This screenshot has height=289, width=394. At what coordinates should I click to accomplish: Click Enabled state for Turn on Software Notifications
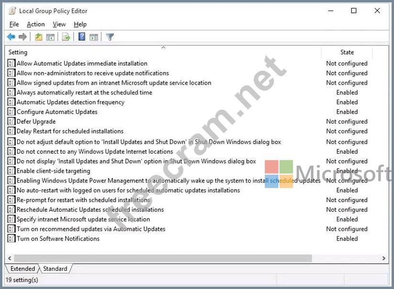347,239
